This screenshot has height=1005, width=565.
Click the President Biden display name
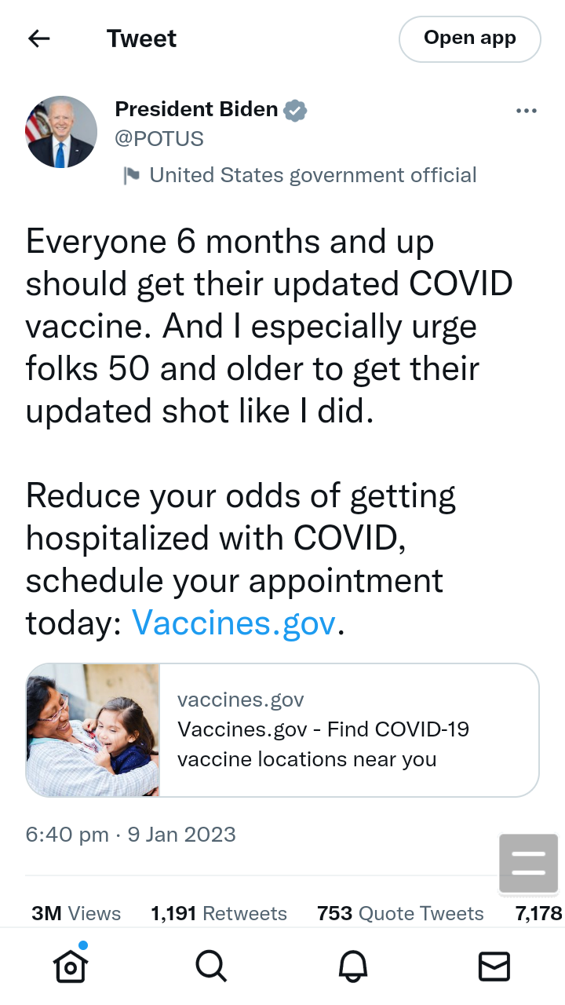[196, 109]
